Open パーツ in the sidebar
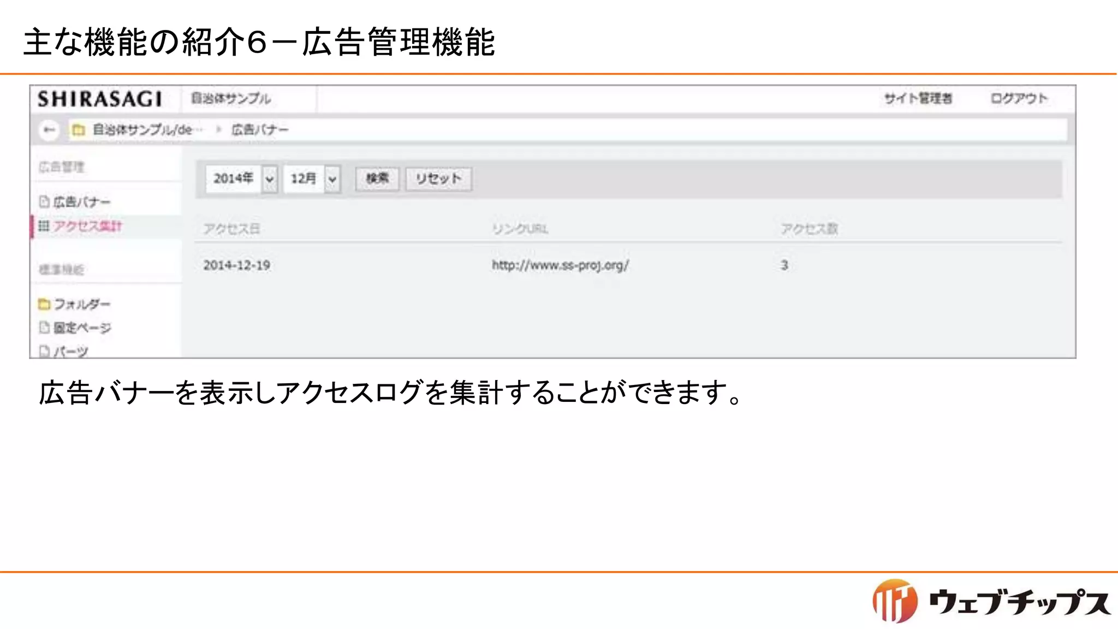This screenshot has height=629, width=1118. (x=71, y=351)
